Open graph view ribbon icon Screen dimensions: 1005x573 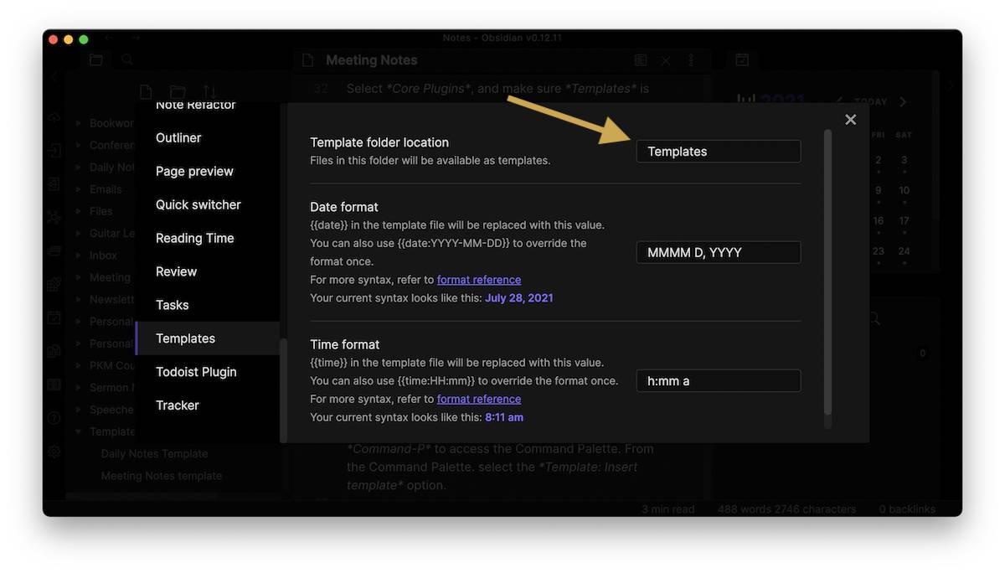[54, 217]
